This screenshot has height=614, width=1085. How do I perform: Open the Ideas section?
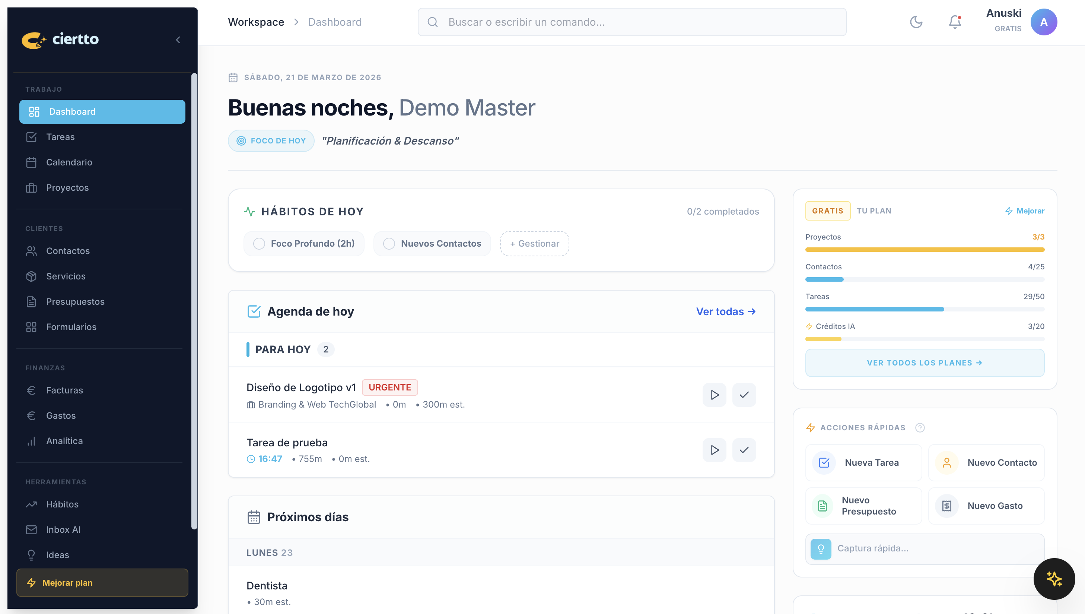coord(57,554)
